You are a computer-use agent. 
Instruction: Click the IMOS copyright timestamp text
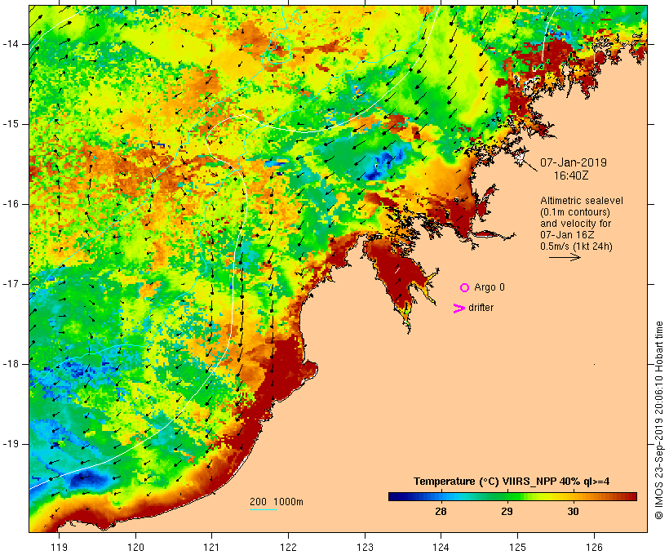click(659, 420)
